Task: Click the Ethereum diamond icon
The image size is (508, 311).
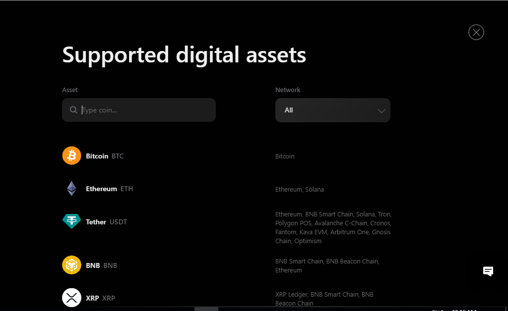Action: (x=71, y=189)
